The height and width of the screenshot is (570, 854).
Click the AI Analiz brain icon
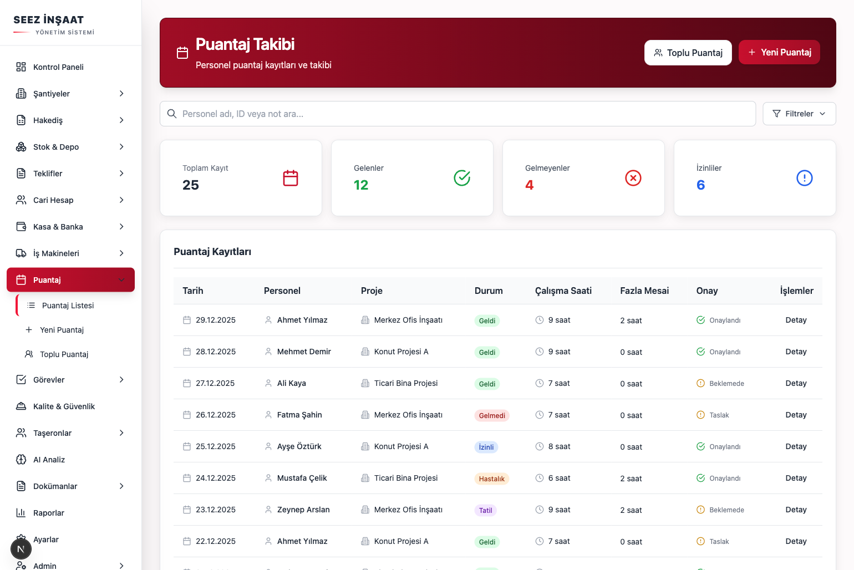[x=21, y=460]
